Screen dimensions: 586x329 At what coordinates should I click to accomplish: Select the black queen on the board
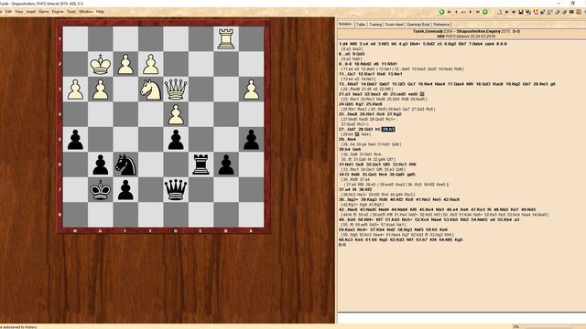tap(176, 189)
